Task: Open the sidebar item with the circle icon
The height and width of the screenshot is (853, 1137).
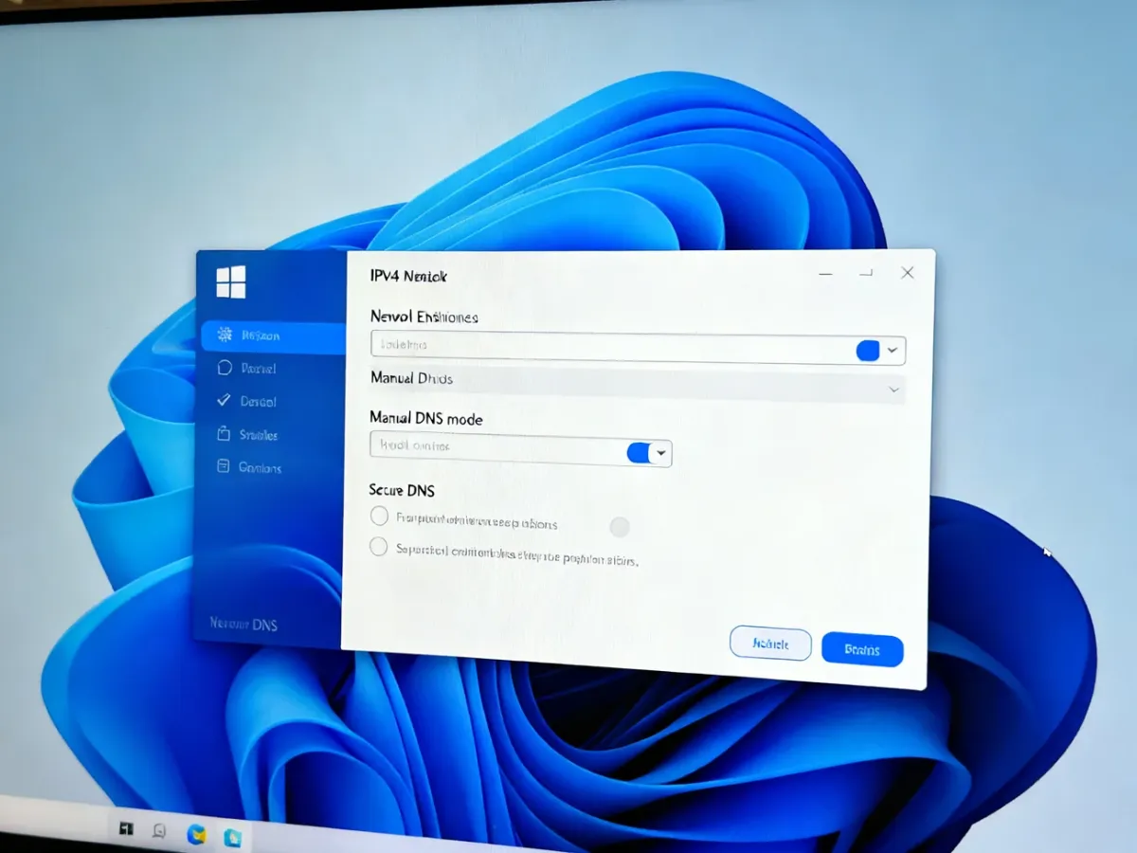Action: tap(248, 368)
